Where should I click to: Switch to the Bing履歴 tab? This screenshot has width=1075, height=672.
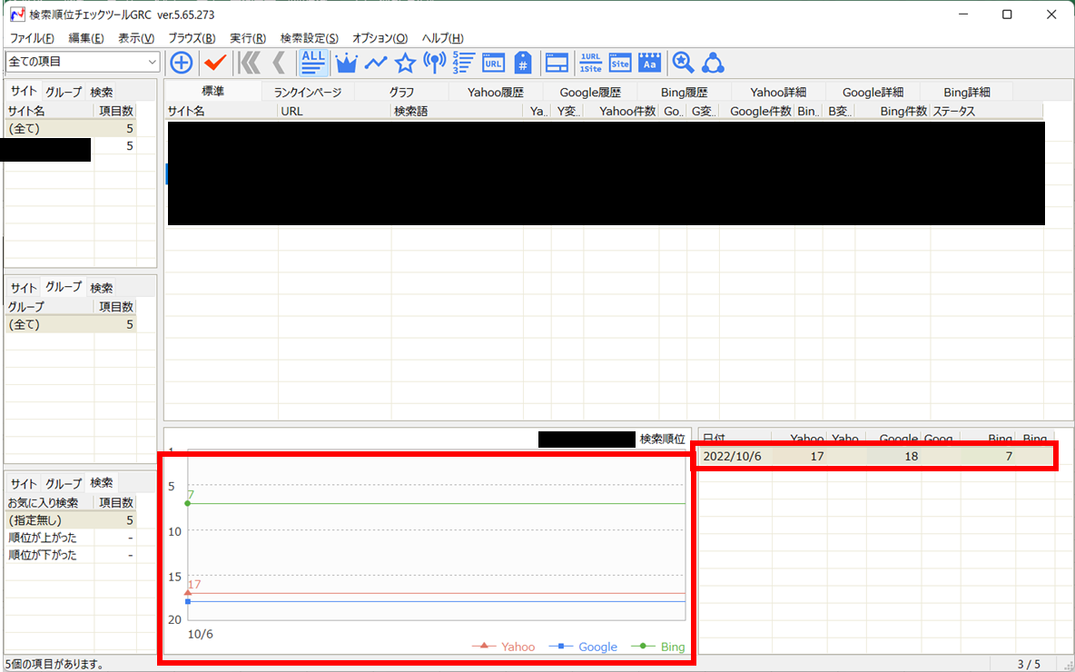[x=684, y=92]
